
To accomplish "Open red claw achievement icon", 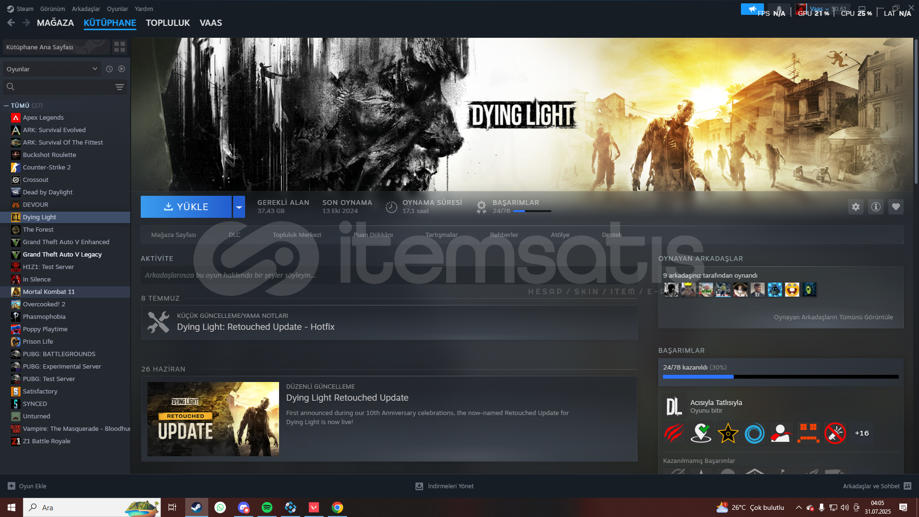I will (674, 433).
